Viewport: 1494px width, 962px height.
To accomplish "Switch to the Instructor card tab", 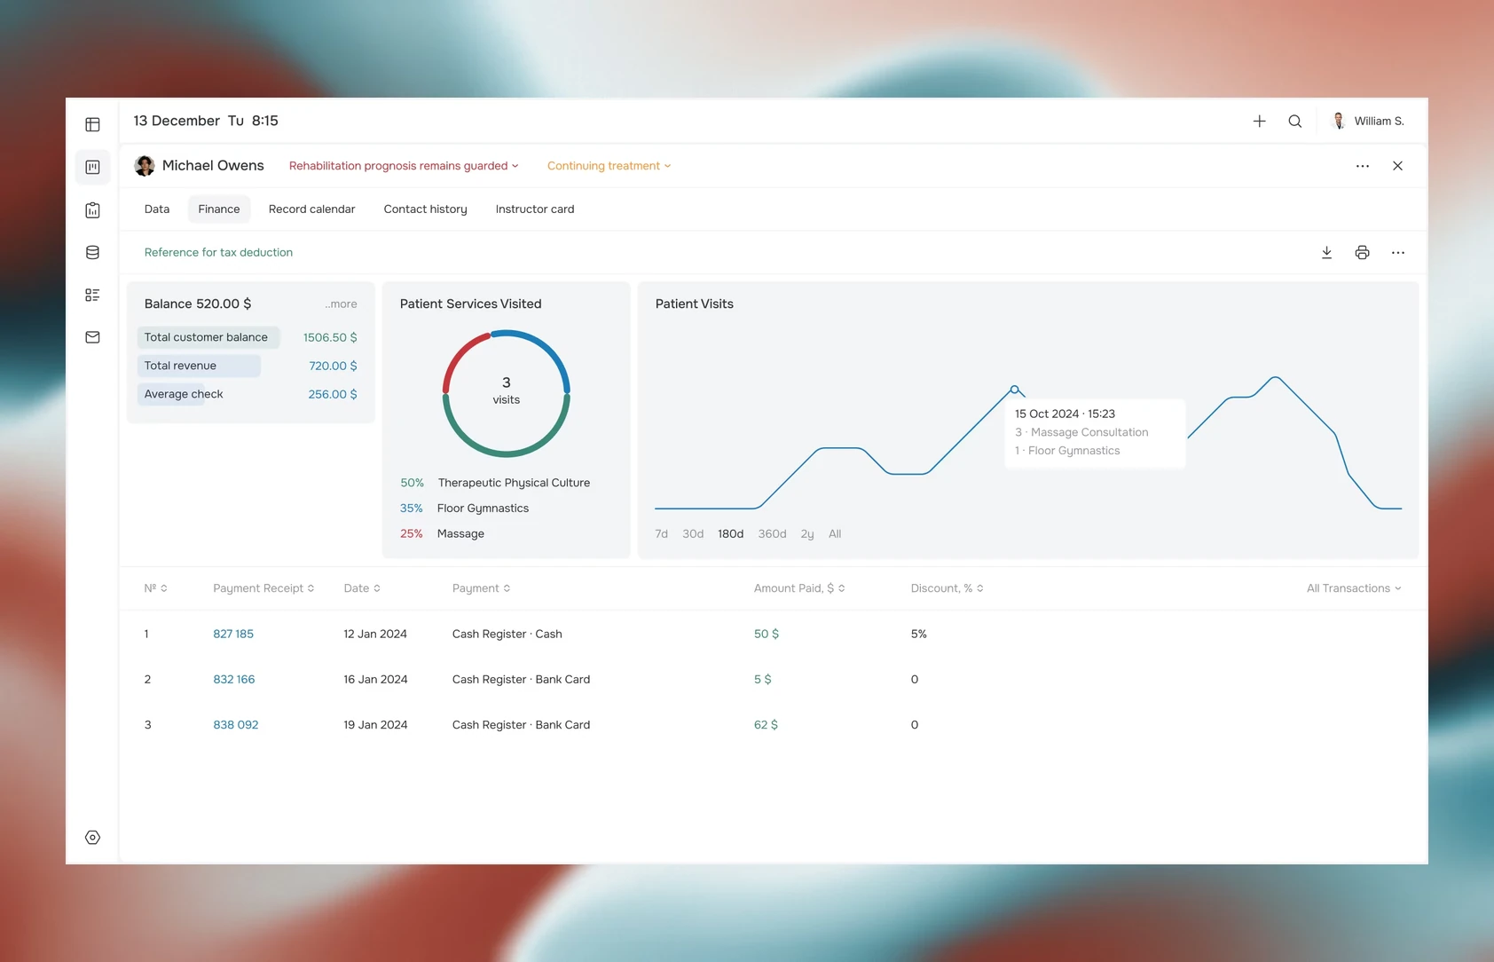I will point(535,209).
